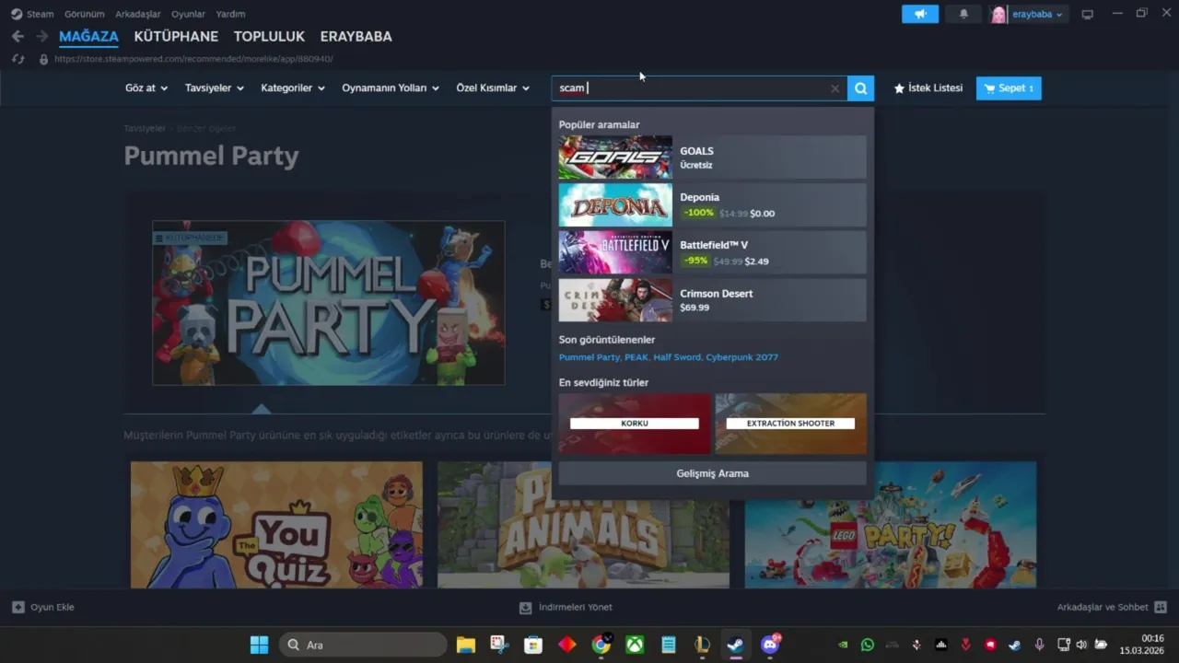1179x663 pixels.
Task: Open the Xbox app from the taskbar
Action: tap(635, 645)
